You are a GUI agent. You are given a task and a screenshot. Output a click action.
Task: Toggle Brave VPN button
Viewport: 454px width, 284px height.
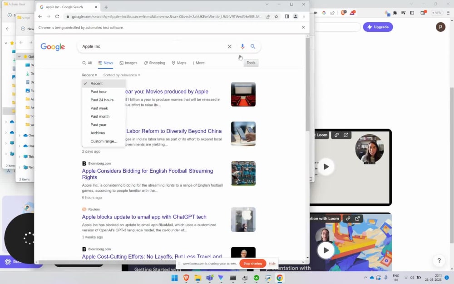click(x=437, y=13)
